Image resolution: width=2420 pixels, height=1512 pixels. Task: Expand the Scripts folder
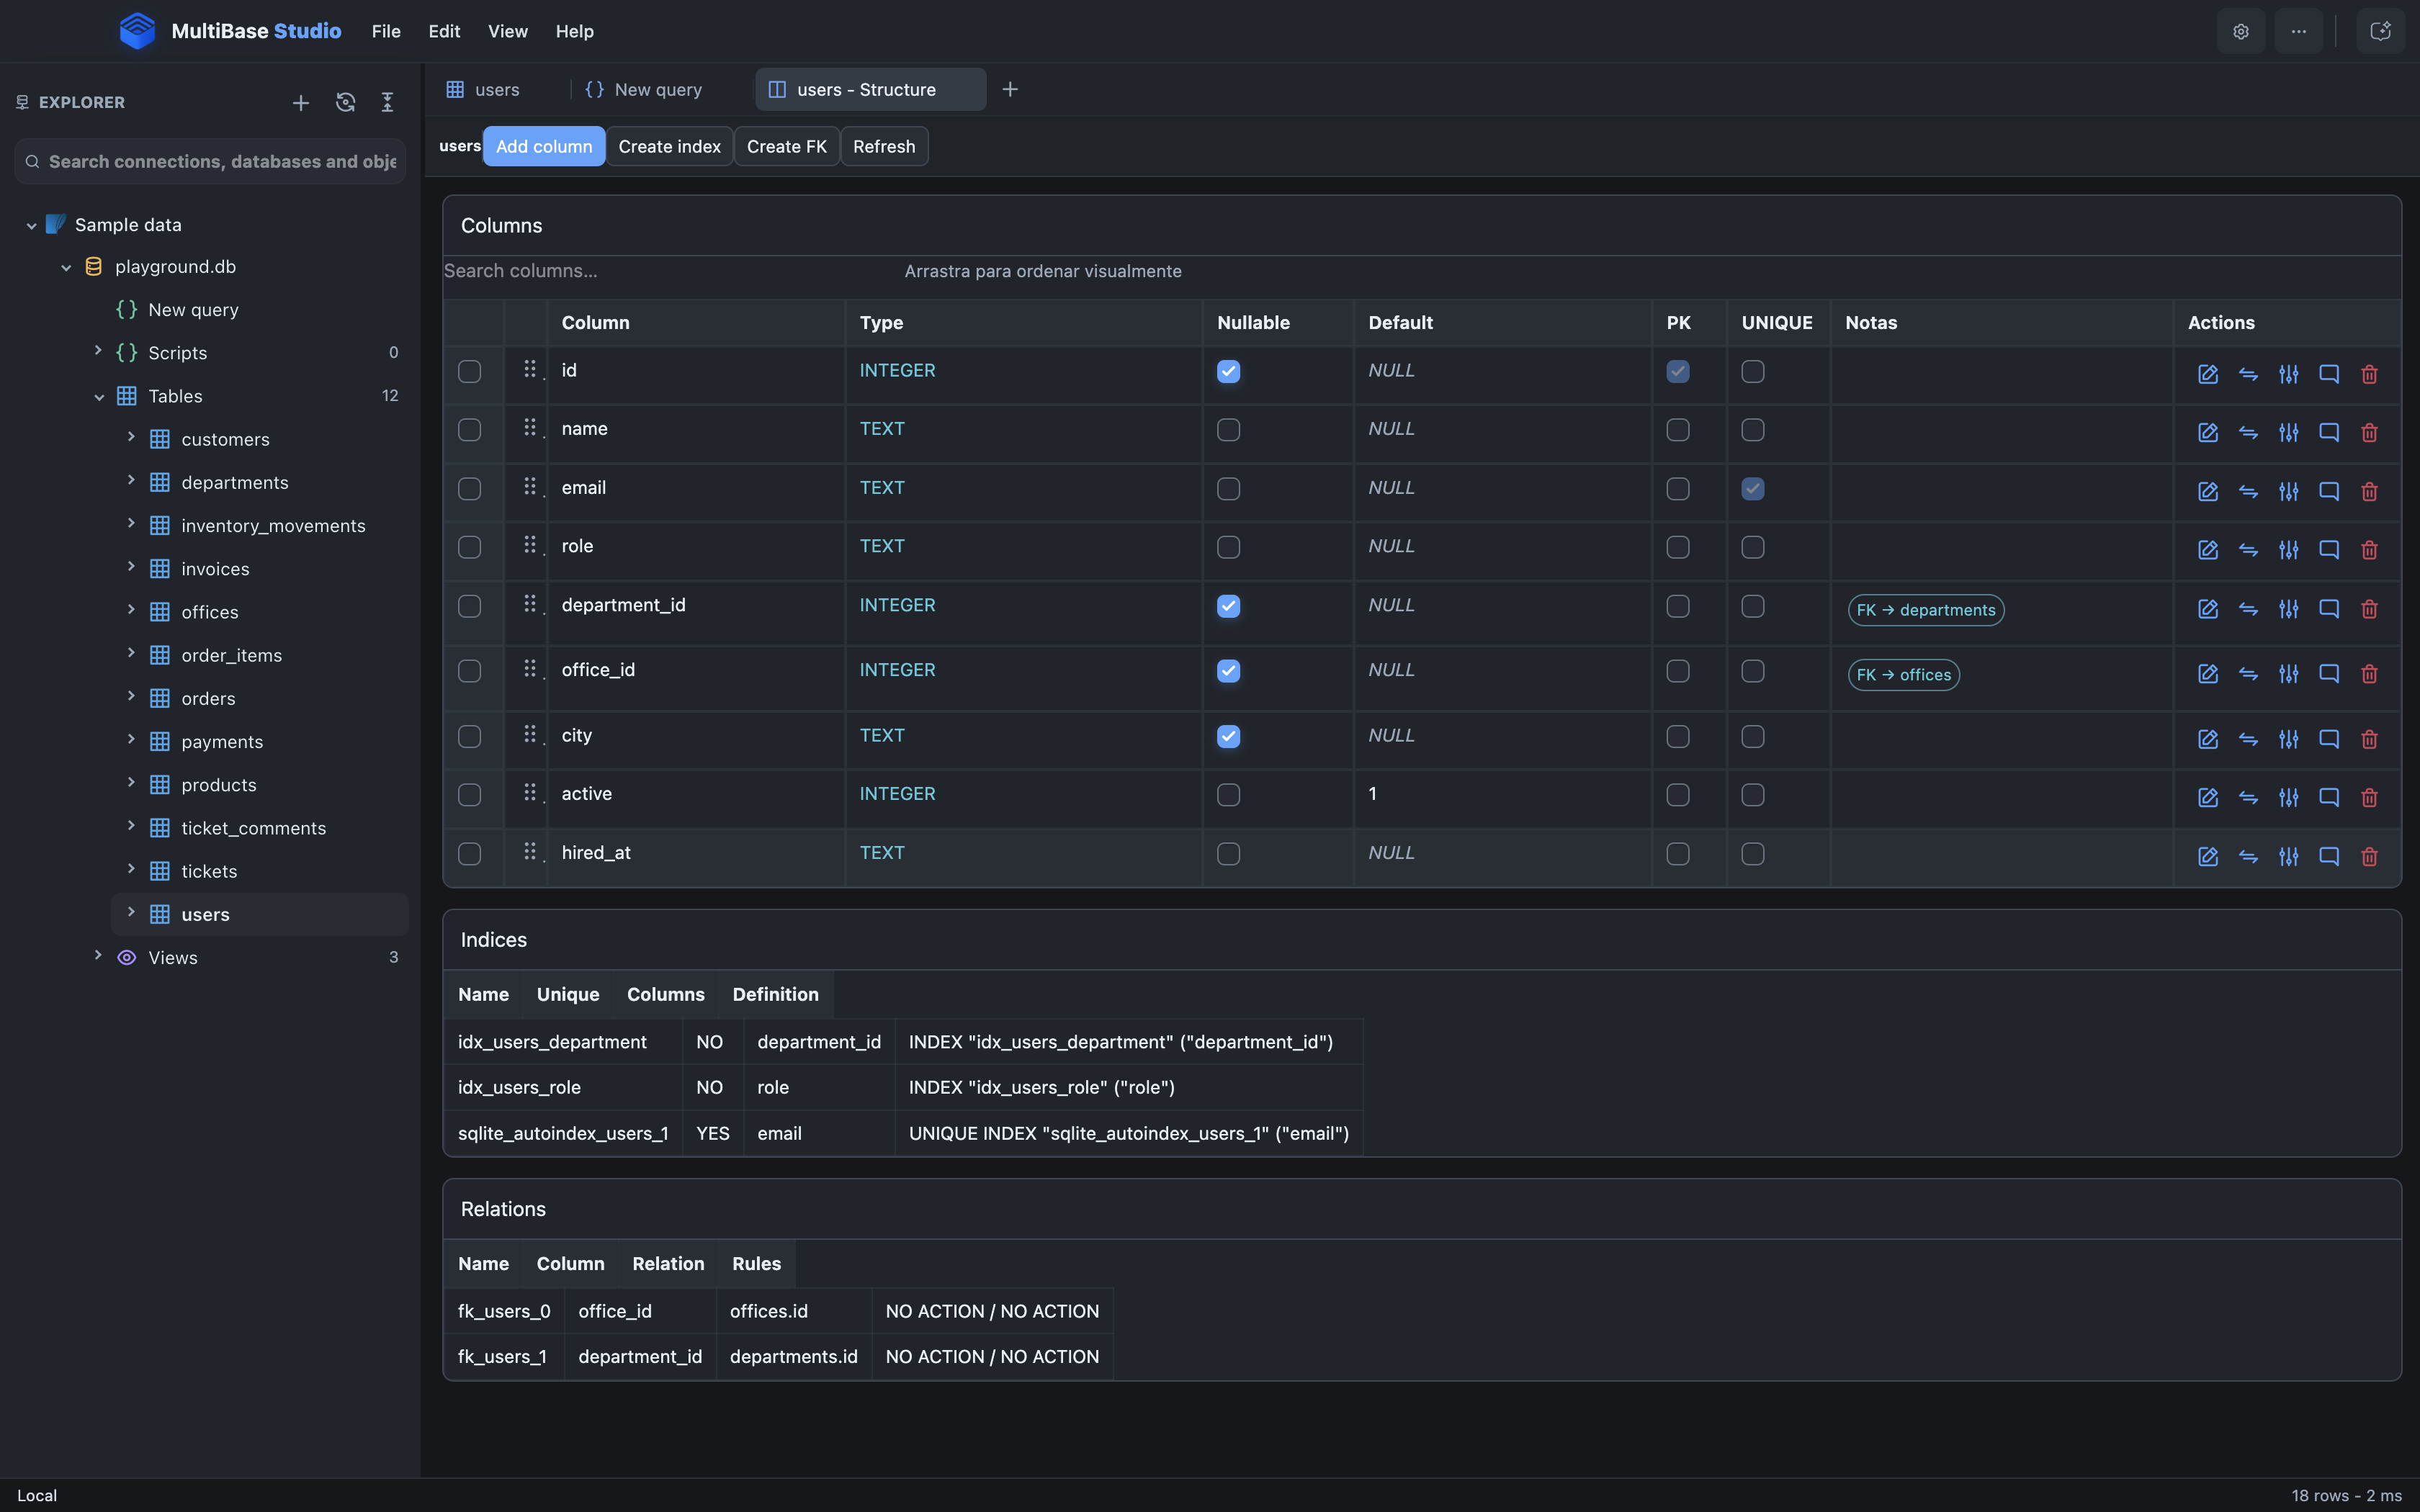pyautogui.click(x=97, y=351)
